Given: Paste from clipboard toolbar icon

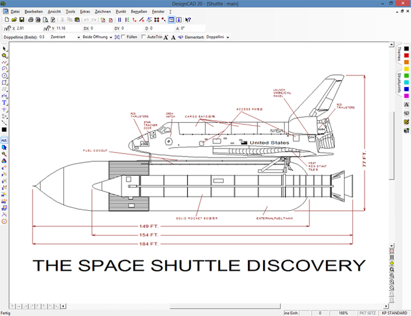Looking at the screenshot, I should coord(77,20).
